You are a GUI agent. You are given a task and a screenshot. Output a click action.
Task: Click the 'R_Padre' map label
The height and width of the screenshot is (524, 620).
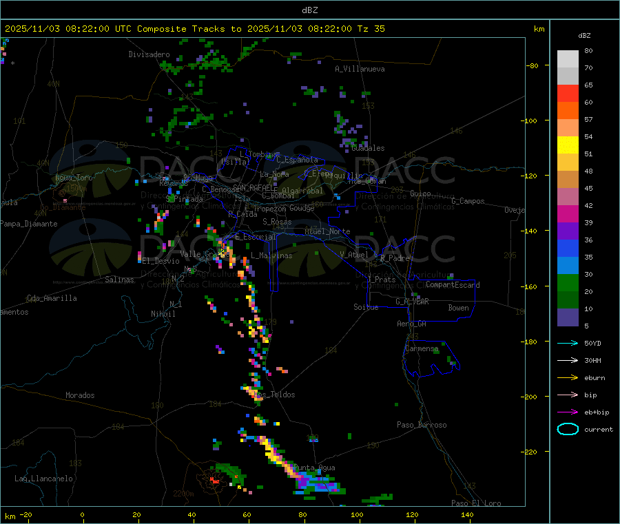[x=395, y=258]
